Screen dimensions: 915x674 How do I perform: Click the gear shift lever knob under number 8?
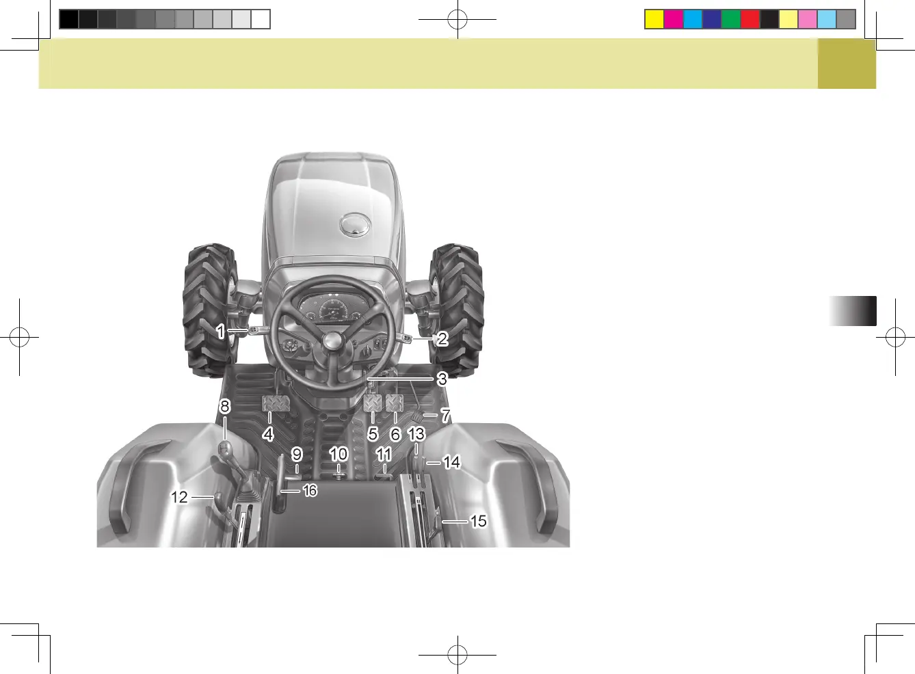pyautogui.click(x=225, y=448)
